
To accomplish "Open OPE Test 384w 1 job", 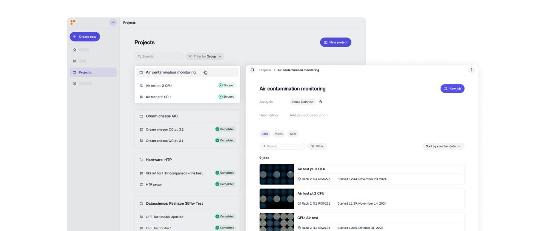I will point(158,228).
